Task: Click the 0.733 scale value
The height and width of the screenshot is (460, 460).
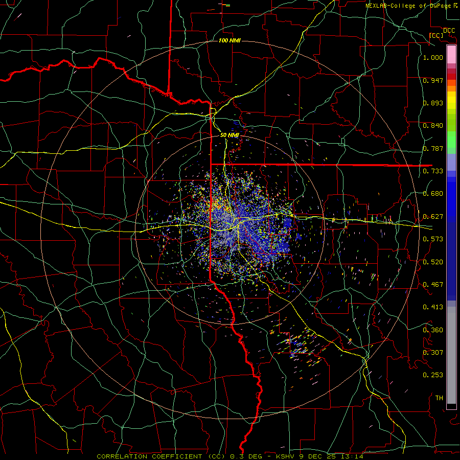Action: click(x=433, y=171)
